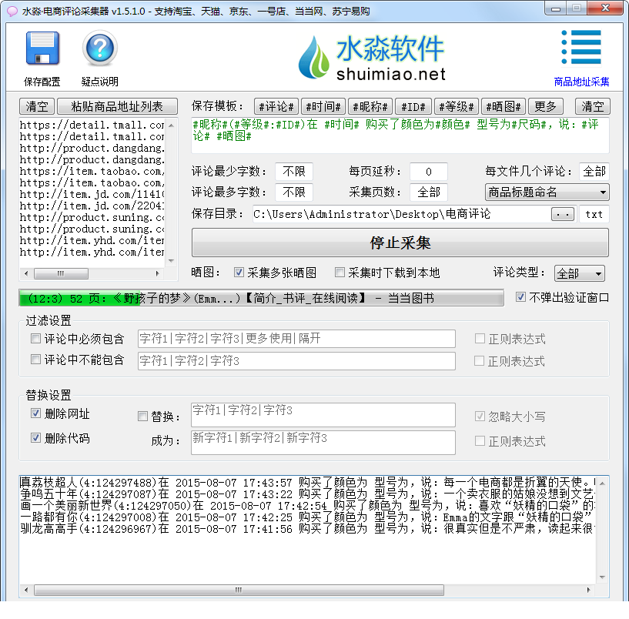Insert the #昵称# template tag
Viewport: 629px width, 619px height.
(370, 107)
